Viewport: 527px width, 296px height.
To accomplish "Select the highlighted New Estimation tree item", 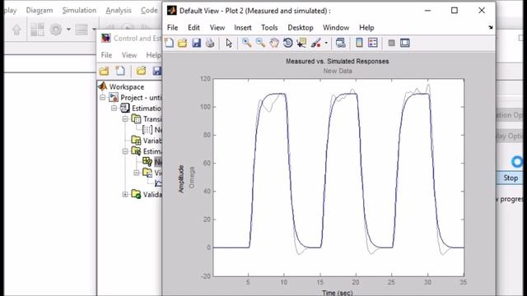I will (x=157, y=162).
